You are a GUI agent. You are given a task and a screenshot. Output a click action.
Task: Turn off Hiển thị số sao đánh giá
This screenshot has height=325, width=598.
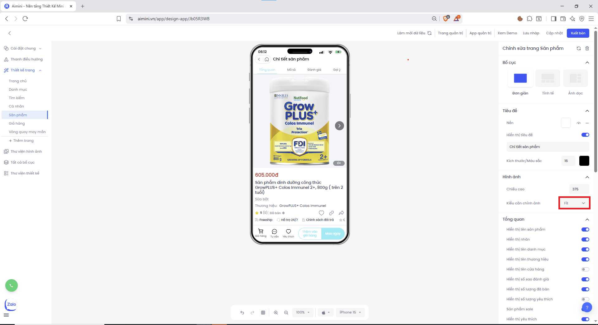click(x=585, y=279)
